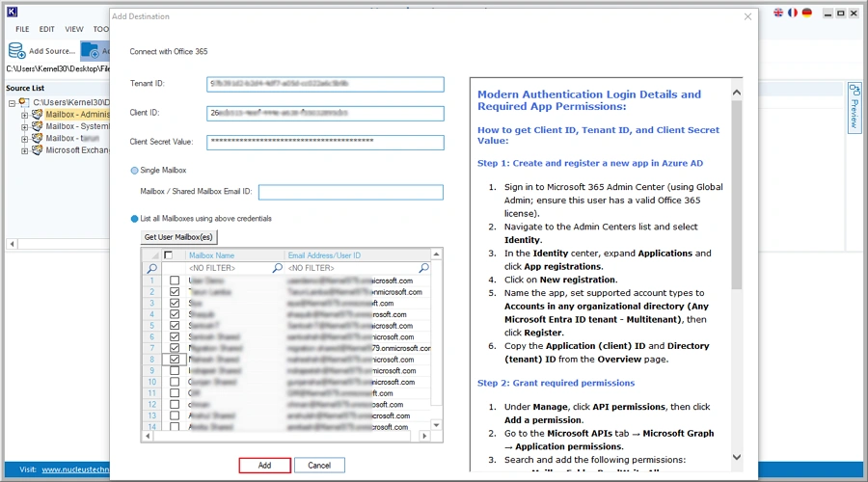Screen dimensions: 868x482
Task: Uncheck the mailbox checkbox in row 2
Action: tap(175, 292)
